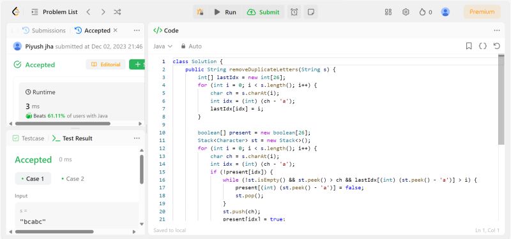Close the Accepted tab
511x239 pixels.
(x=116, y=30)
